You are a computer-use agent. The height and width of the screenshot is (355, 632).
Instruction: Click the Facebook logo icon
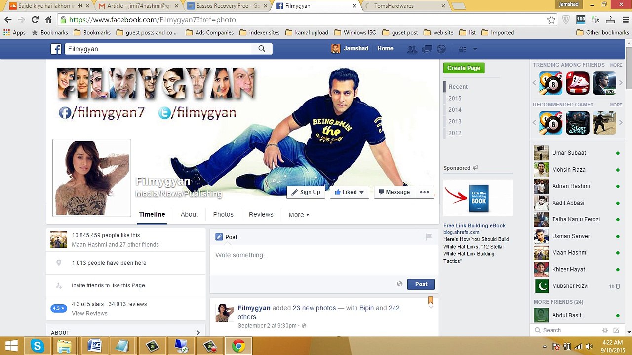[x=56, y=49]
